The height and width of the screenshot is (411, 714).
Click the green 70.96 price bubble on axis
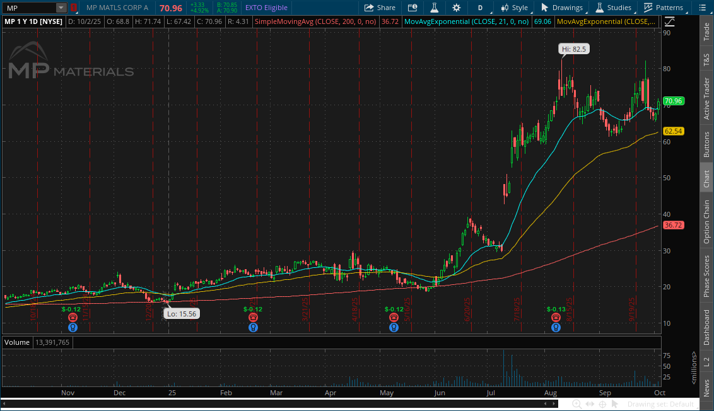[x=673, y=101]
